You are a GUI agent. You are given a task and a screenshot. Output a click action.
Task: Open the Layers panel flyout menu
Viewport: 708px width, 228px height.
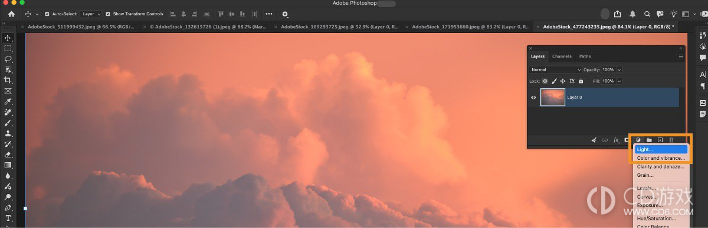(681, 56)
